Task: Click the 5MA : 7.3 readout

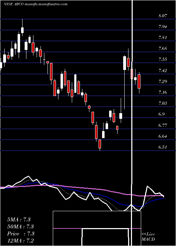Action: click(x=19, y=220)
